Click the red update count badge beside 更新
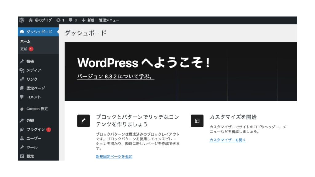Image resolution: width=315 pixels, height=177 pixels. click(x=31, y=49)
